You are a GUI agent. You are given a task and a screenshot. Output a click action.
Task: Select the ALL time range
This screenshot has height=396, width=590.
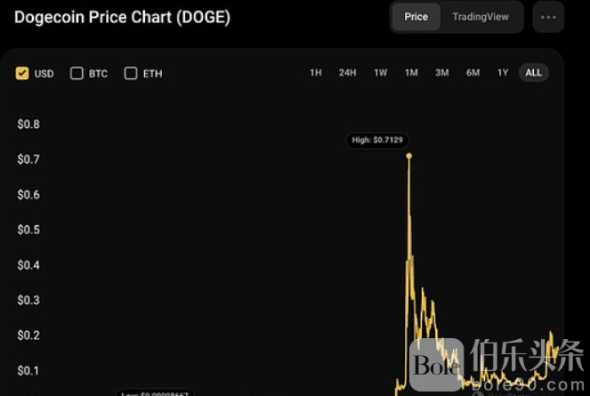click(534, 73)
